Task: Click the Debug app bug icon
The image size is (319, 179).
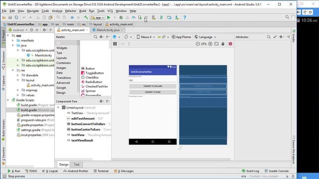Action: pos(121,18)
